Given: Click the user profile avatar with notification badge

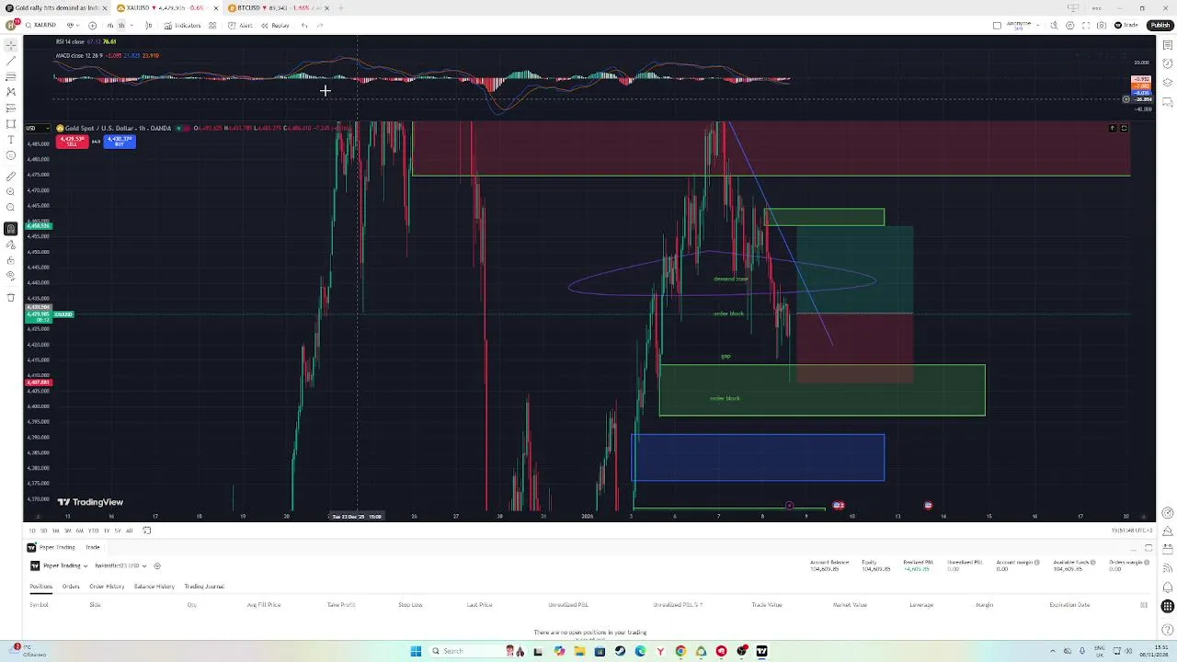Looking at the screenshot, I should [11, 25].
